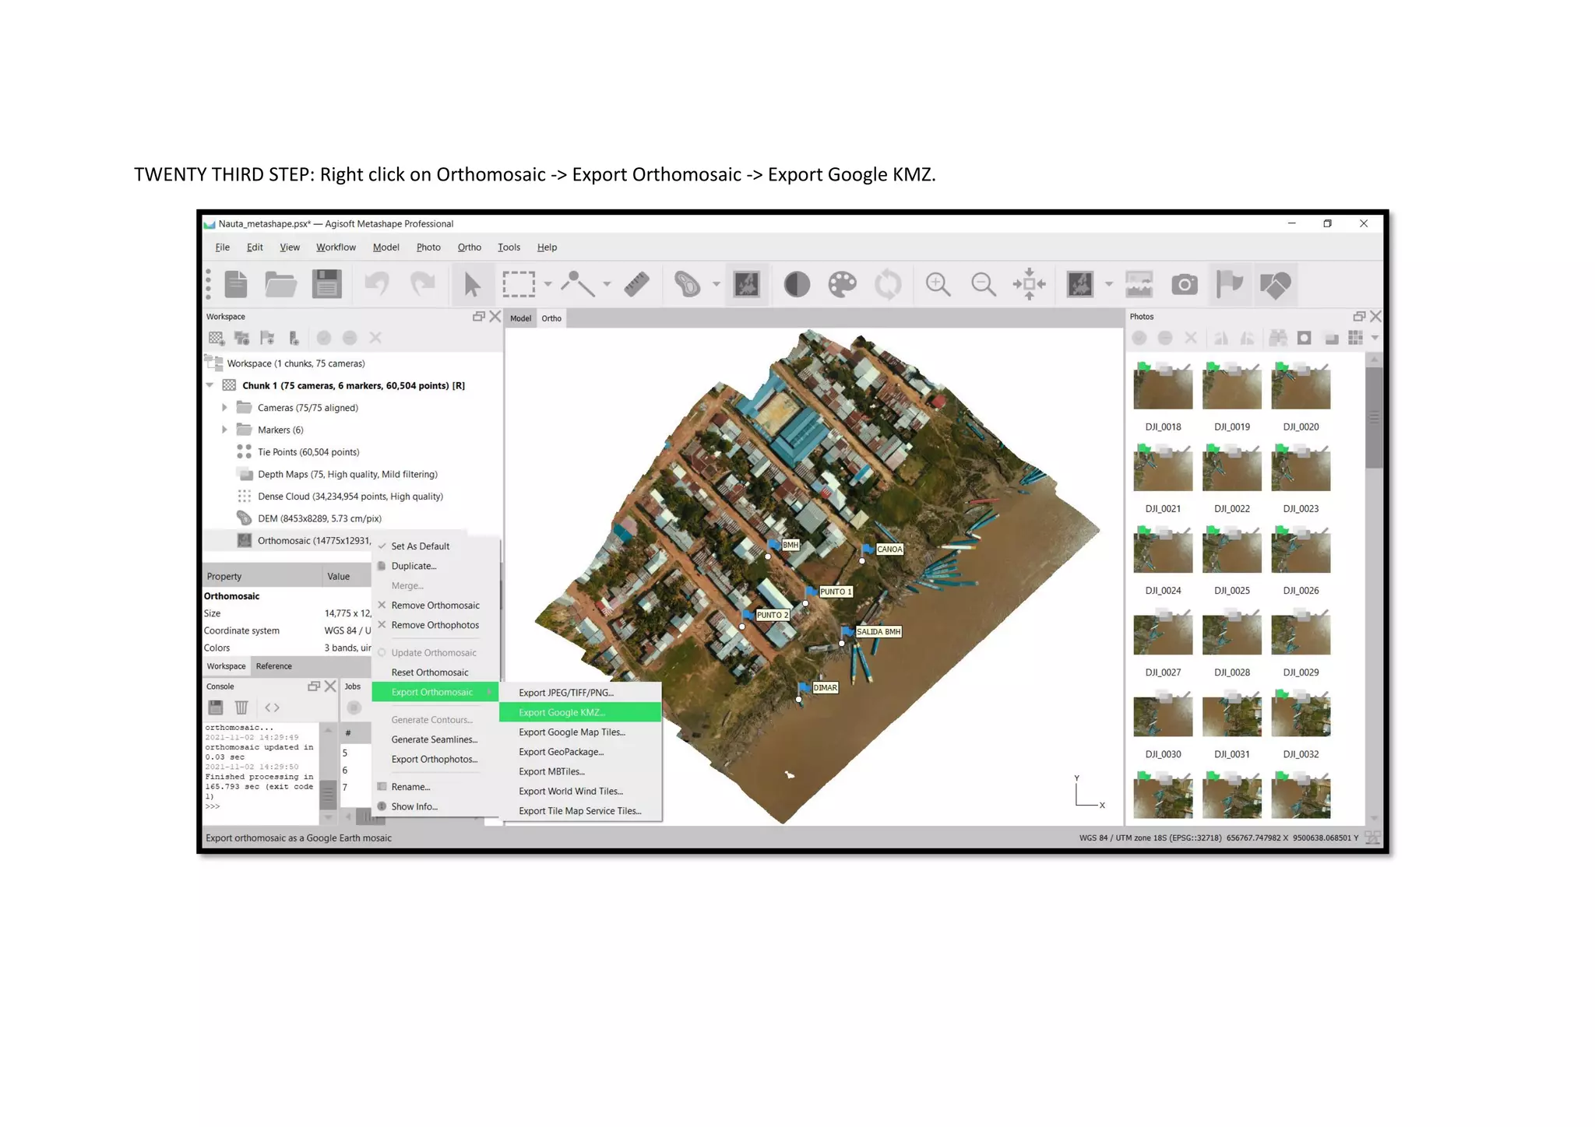Image resolution: width=1595 pixels, height=1127 pixels.
Task: Expand the Markers folder tree arrow
Action: pos(224,430)
